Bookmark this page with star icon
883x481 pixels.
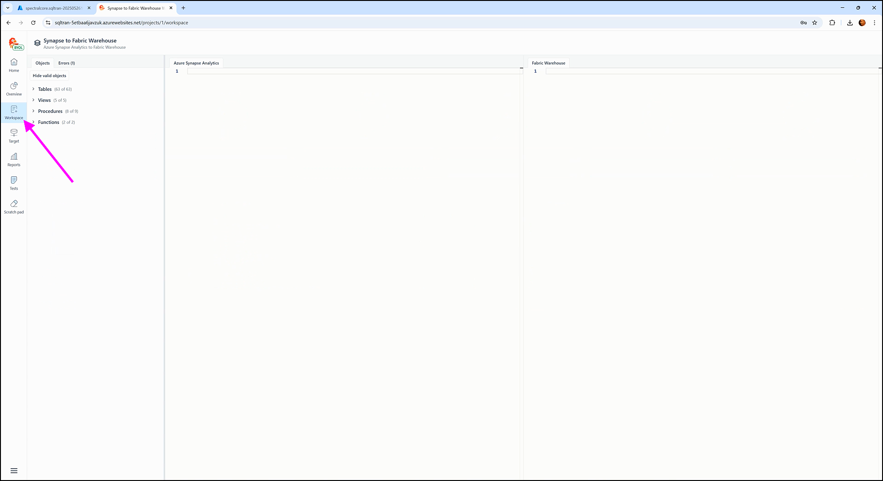[x=815, y=22]
